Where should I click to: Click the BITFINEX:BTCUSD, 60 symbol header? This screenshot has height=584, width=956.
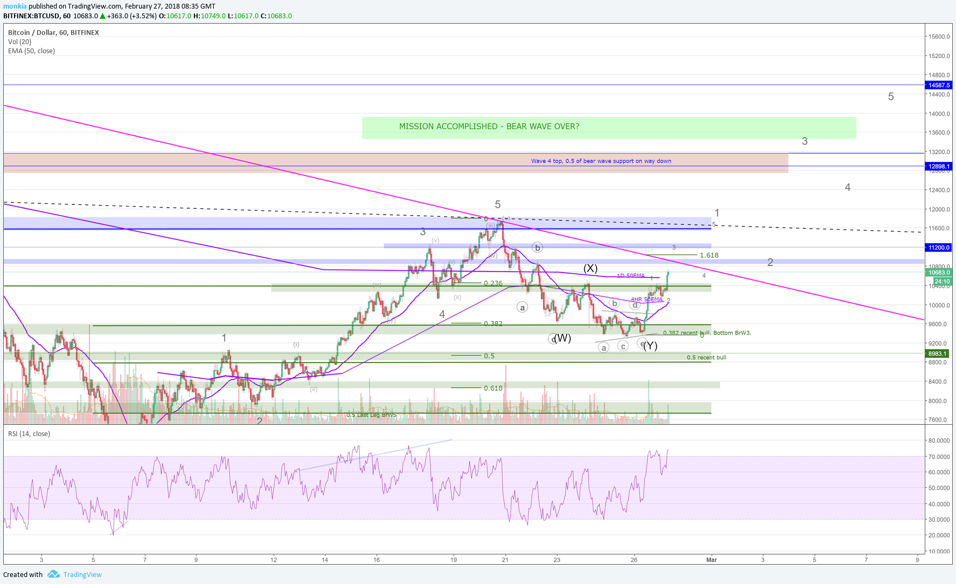click(37, 16)
